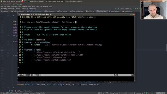Click the .git/COMMIT_EDITMSG vim status line
The height and width of the screenshot is (94, 167).
(x=76, y=75)
